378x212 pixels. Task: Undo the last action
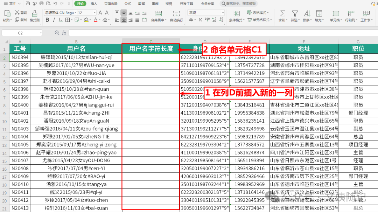click(x=55, y=4)
